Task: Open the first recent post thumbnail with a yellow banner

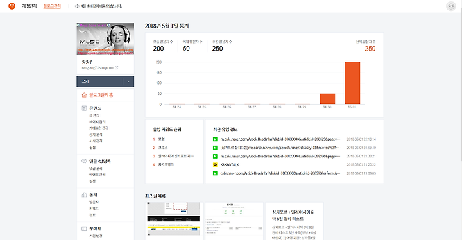Action: point(173,221)
